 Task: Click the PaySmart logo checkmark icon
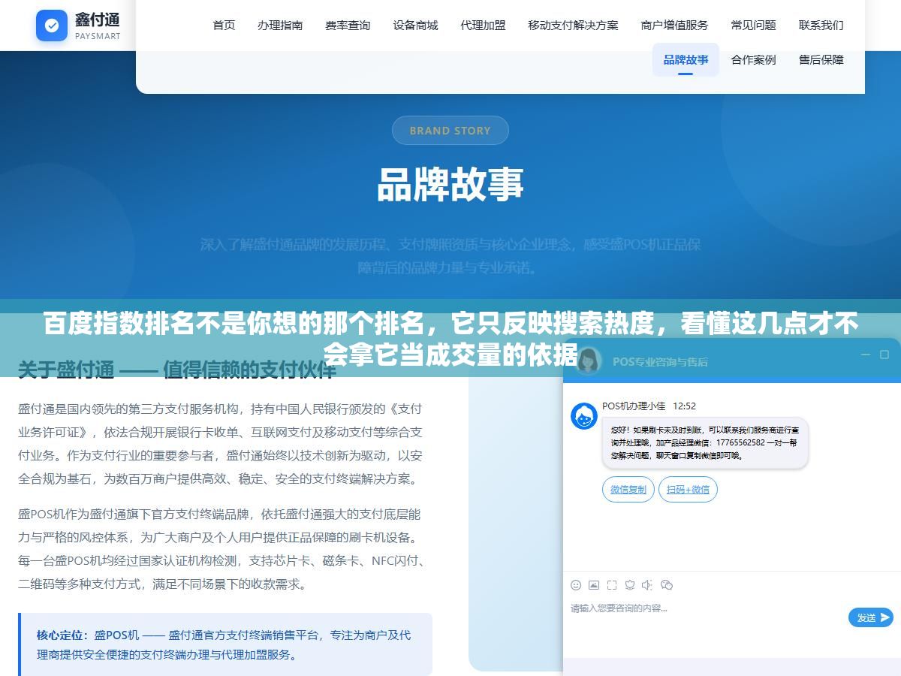click(52, 26)
